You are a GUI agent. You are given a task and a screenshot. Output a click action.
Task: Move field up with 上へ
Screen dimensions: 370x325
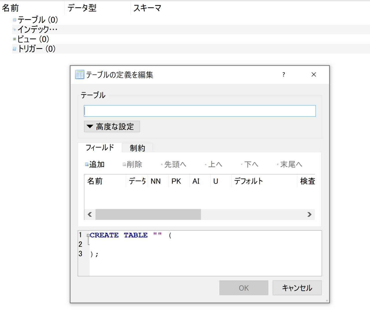(x=214, y=165)
